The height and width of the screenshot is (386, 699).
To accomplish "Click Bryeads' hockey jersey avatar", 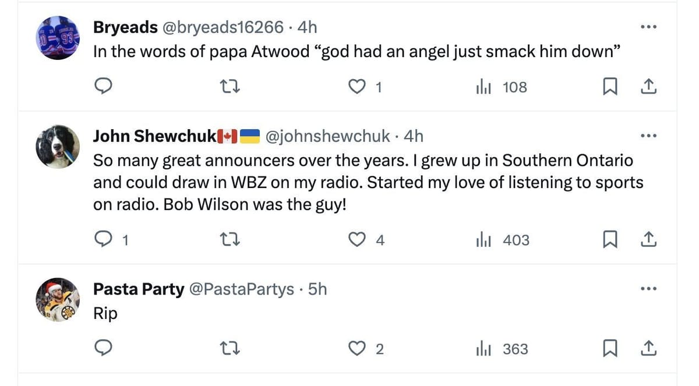I will 58,38.
